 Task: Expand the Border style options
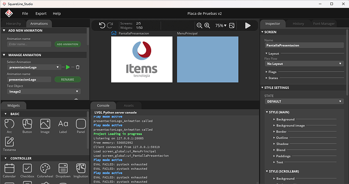click(274, 132)
